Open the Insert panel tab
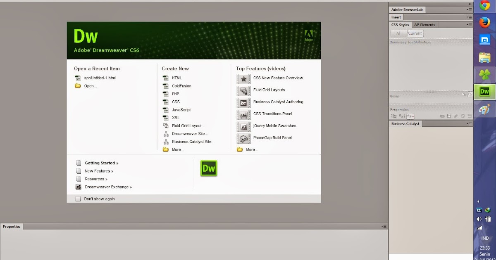This screenshot has height=260, width=496. 396,17
